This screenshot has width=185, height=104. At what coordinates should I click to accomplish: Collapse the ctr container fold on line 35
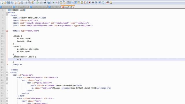point(7,98)
